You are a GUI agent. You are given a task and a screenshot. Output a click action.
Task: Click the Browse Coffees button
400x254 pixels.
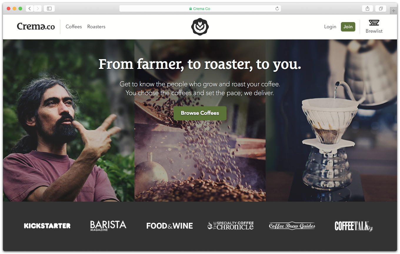pos(200,113)
